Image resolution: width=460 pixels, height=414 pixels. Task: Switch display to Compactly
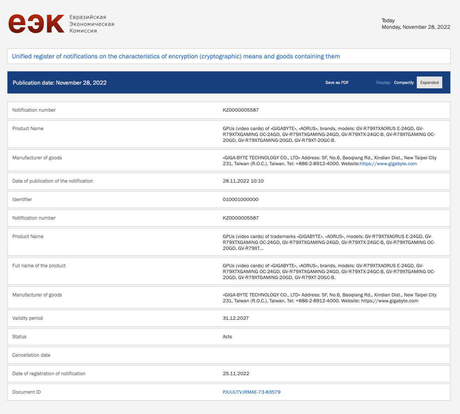pyautogui.click(x=404, y=82)
